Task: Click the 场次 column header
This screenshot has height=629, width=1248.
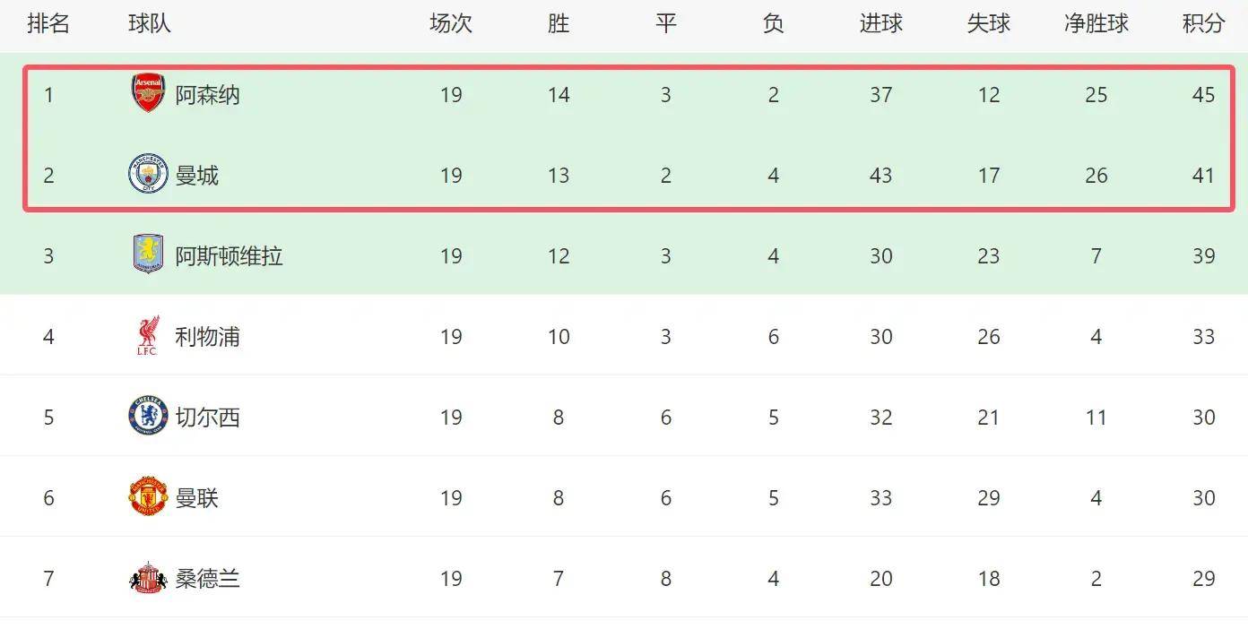Action: [450, 23]
